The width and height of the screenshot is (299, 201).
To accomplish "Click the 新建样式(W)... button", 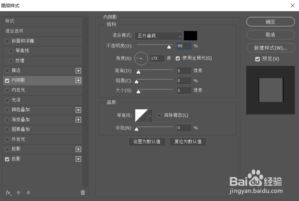I will [x=270, y=48].
